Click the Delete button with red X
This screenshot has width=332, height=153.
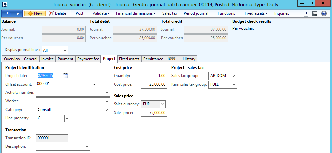(x=57, y=13)
